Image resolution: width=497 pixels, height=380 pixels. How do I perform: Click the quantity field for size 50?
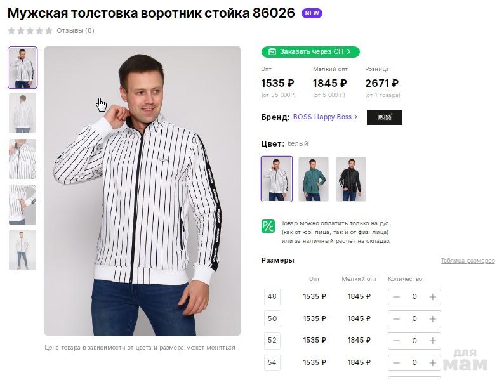[x=414, y=318]
